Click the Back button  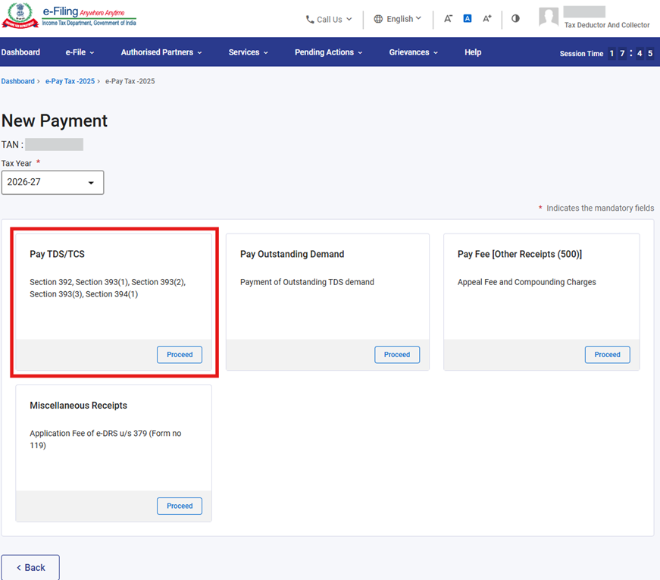tap(30, 568)
